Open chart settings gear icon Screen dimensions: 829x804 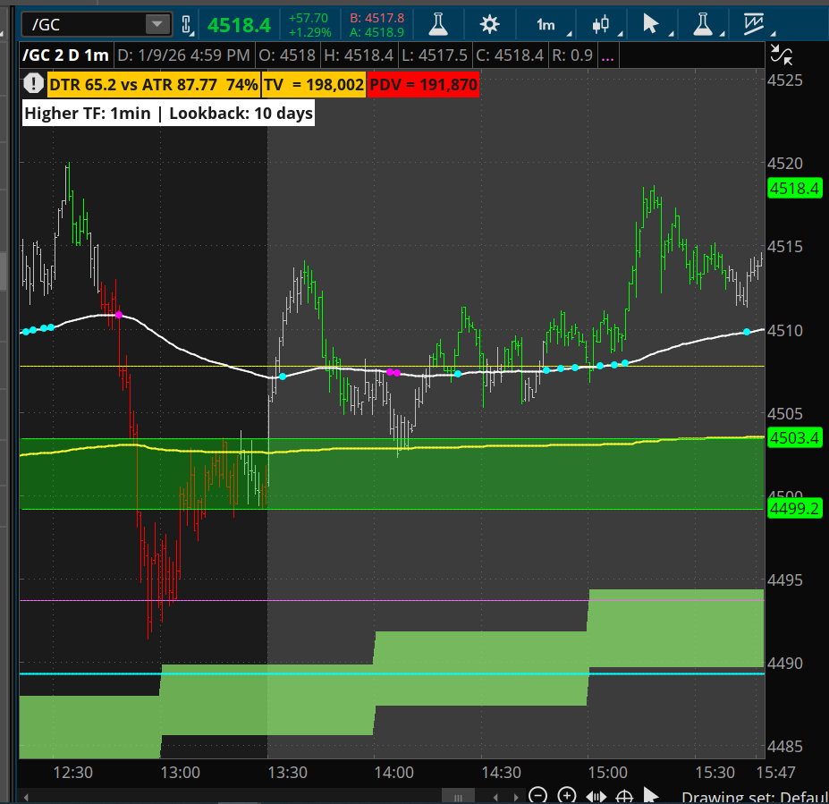pos(489,23)
